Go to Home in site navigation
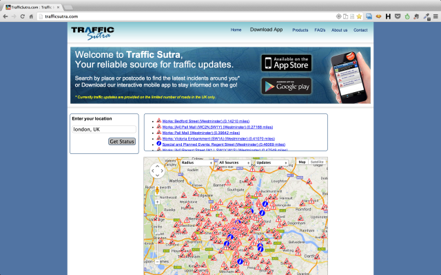This screenshot has width=441, height=275. click(236, 30)
